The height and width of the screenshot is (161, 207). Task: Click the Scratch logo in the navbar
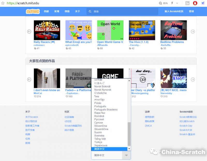[33, 11]
